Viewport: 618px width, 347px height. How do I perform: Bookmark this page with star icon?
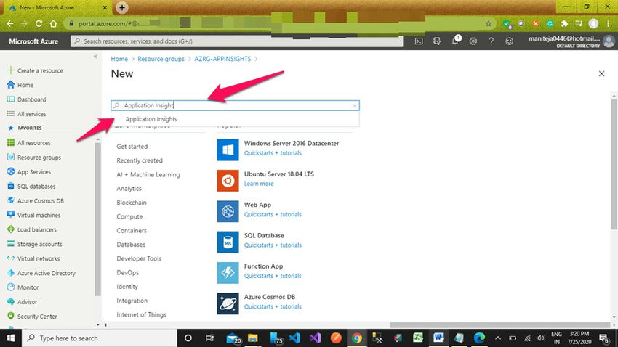pos(489,24)
